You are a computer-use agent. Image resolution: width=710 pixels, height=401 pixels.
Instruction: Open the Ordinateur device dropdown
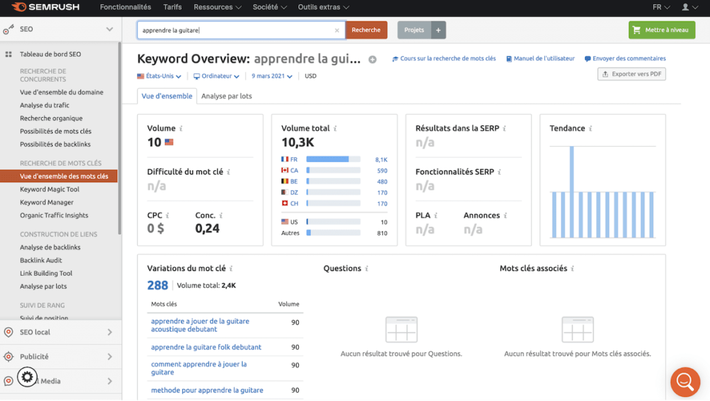click(x=216, y=76)
